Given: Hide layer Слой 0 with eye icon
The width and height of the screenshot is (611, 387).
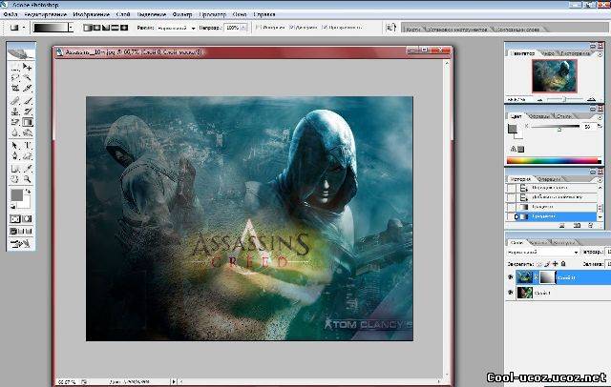Looking at the screenshot, I should click(511, 277).
